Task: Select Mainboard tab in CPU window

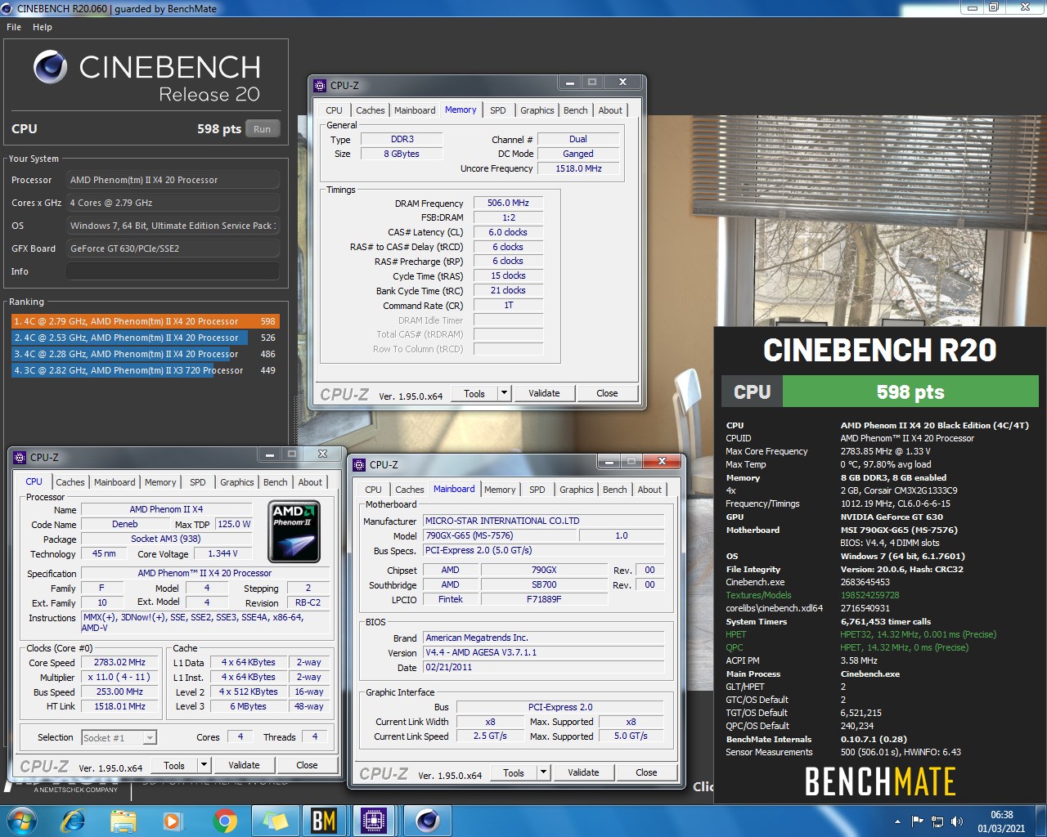Action: pyautogui.click(x=115, y=482)
